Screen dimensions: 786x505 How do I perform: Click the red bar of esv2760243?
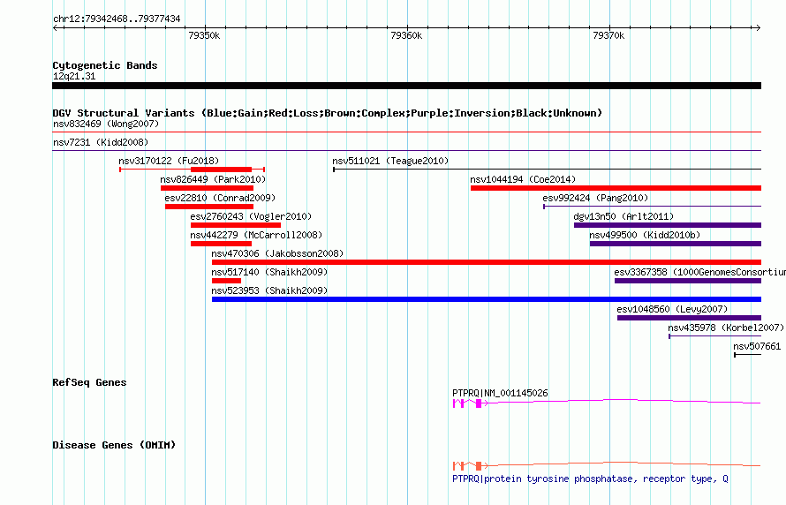[x=236, y=225]
